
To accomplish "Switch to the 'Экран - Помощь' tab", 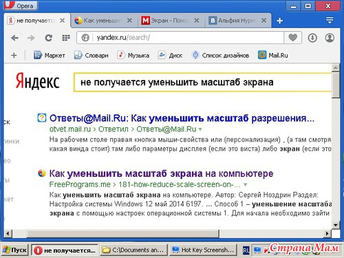I will [x=171, y=21].
